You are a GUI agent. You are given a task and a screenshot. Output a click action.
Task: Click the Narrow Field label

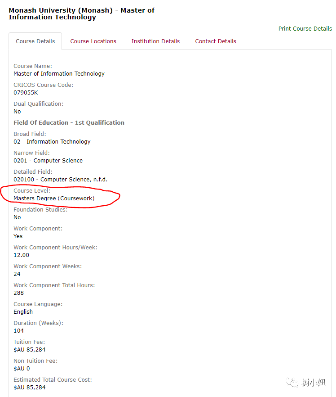[x=31, y=153]
